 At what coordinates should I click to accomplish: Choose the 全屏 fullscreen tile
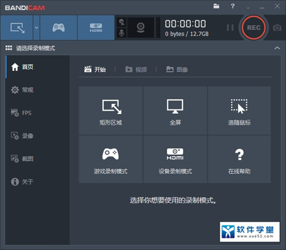click(175, 111)
